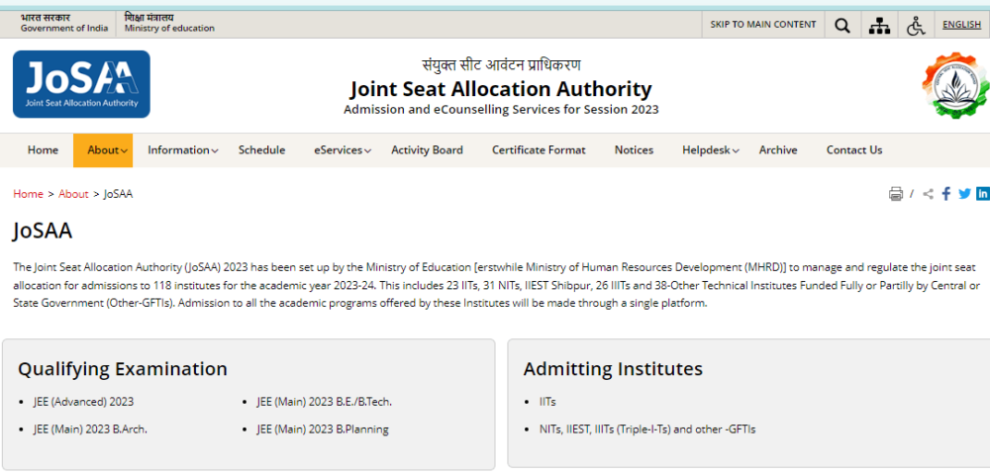Click Qualifying Examination heading
This screenshot has height=476, width=990.
click(123, 369)
